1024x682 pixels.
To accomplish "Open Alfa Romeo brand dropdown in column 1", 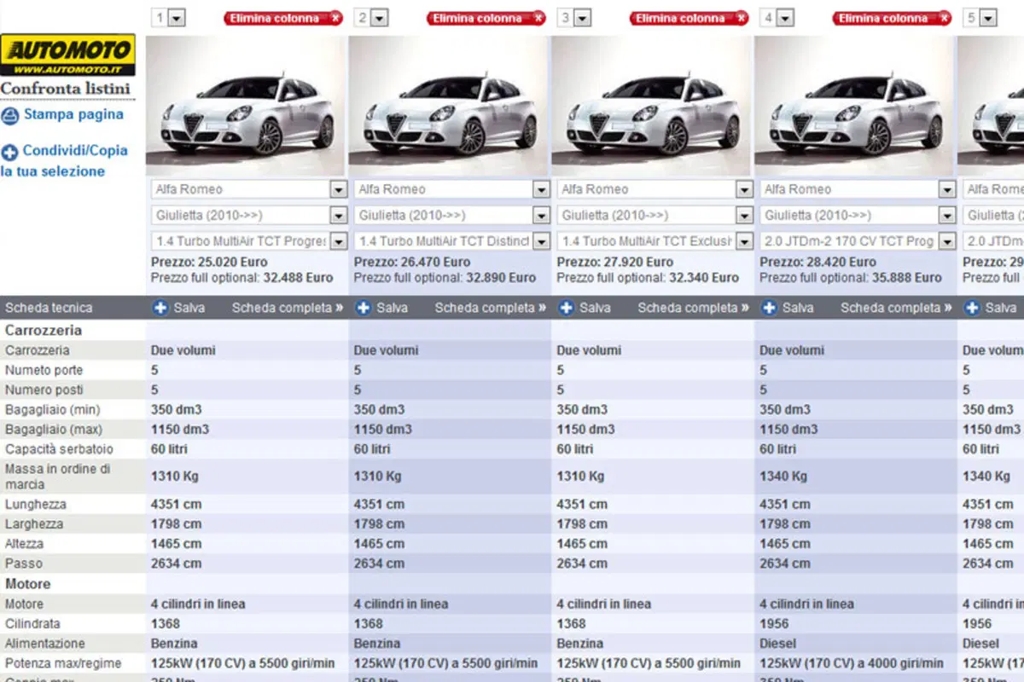I will [249, 189].
